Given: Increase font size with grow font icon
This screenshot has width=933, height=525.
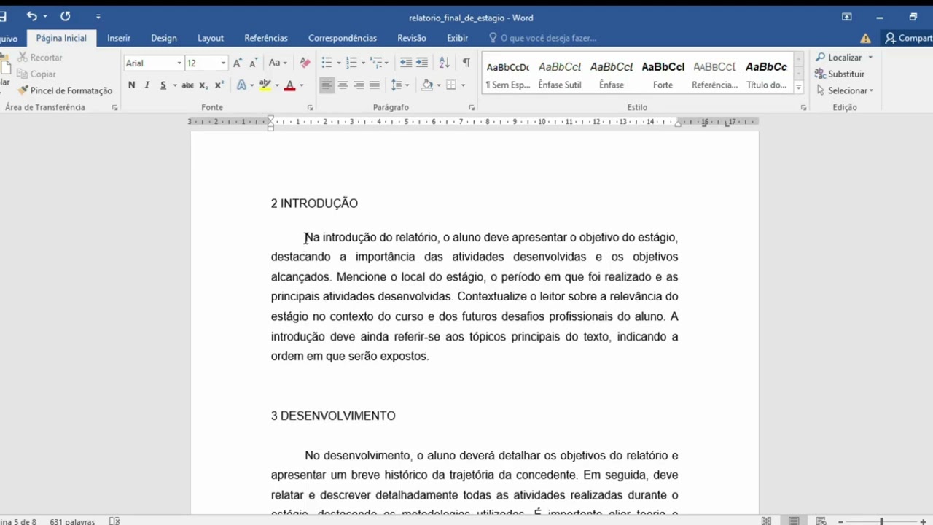Looking at the screenshot, I should click(237, 63).
